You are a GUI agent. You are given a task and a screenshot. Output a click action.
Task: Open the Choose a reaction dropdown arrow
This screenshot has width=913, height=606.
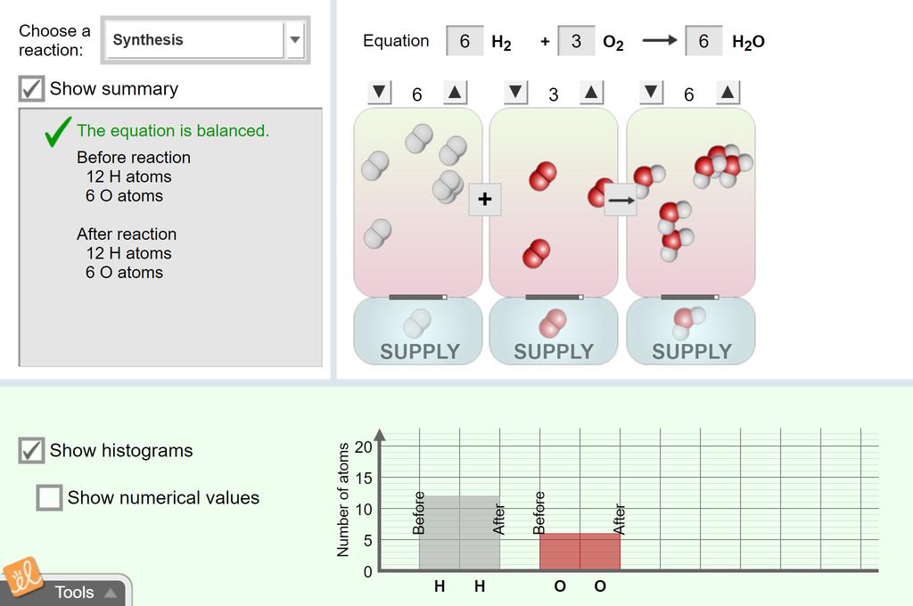click(295, 39)
